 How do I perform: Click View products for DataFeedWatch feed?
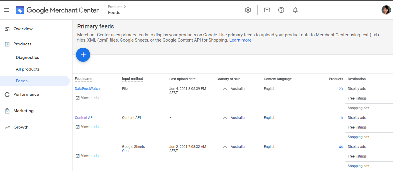(92, 98)
